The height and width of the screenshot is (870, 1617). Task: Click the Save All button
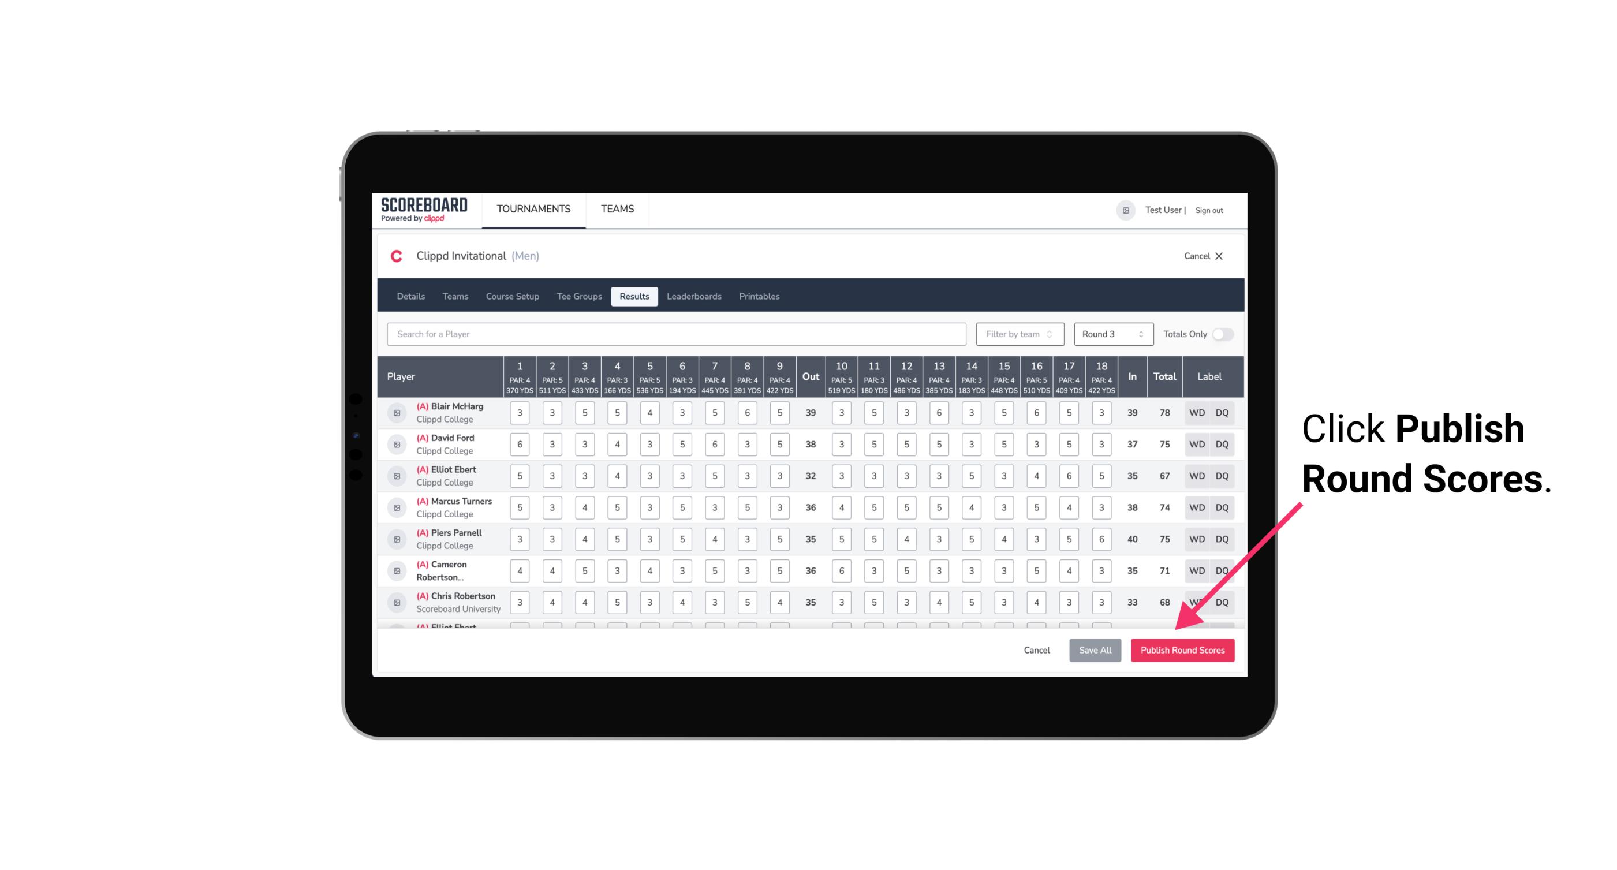[1093, 649]
